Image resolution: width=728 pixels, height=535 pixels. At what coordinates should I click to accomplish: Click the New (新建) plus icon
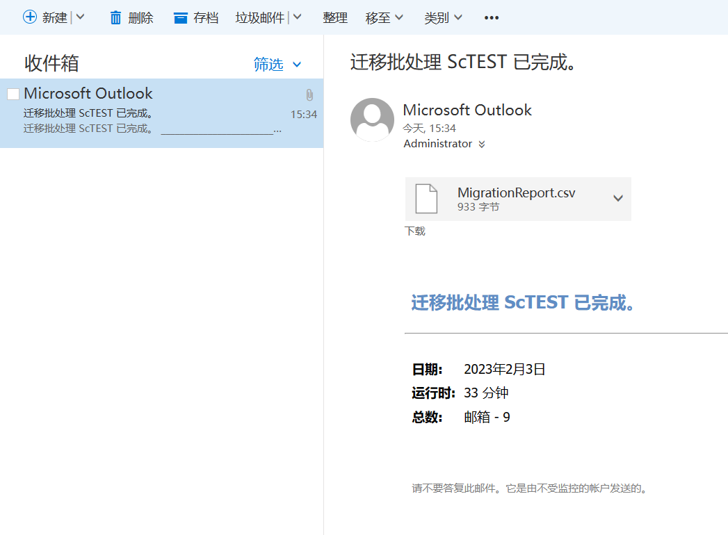click(30, 17)
